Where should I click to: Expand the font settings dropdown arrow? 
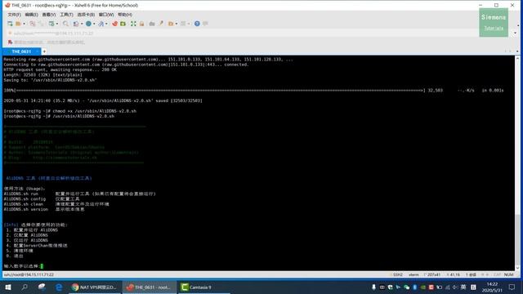click(x=106, y=24)
